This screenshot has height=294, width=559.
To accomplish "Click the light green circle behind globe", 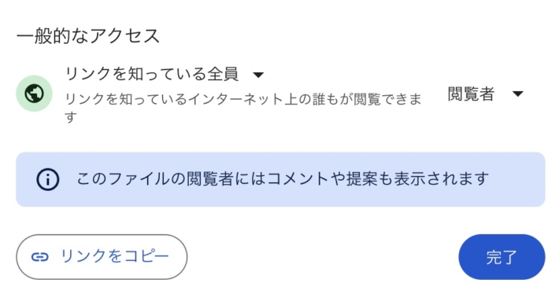I will click(x=34, y=94).
